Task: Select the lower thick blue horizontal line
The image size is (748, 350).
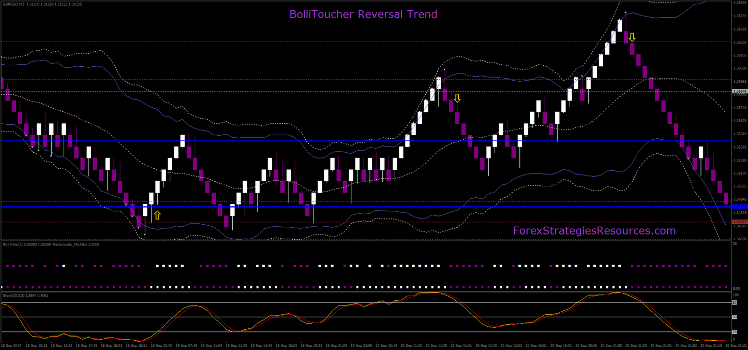Action: (x=366, y=207)
